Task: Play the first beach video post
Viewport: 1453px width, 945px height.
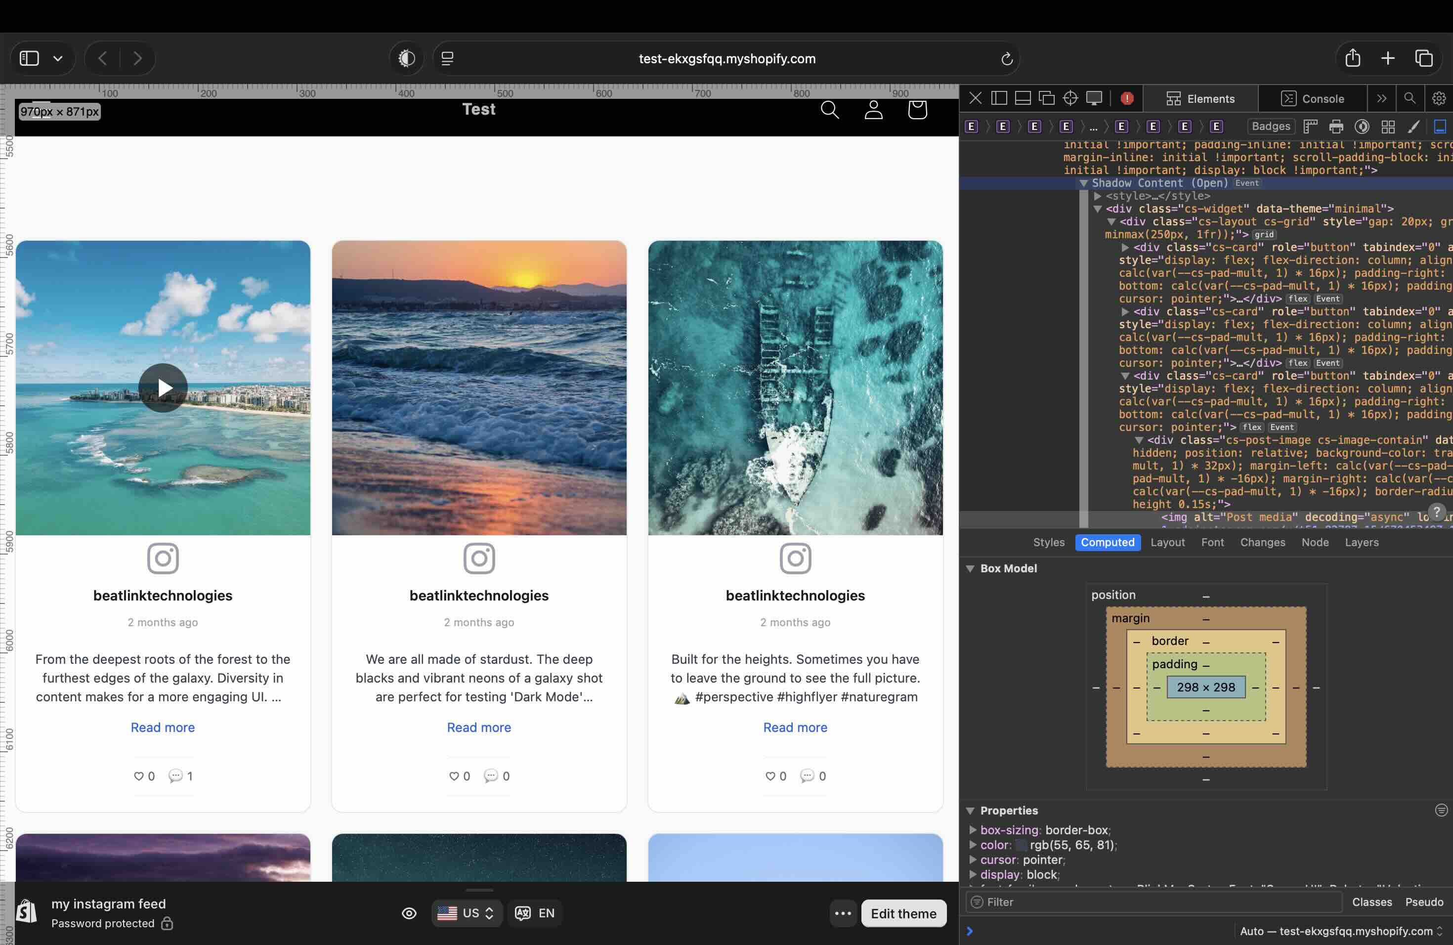Action: pyautogui.click(x=163, y=387)
